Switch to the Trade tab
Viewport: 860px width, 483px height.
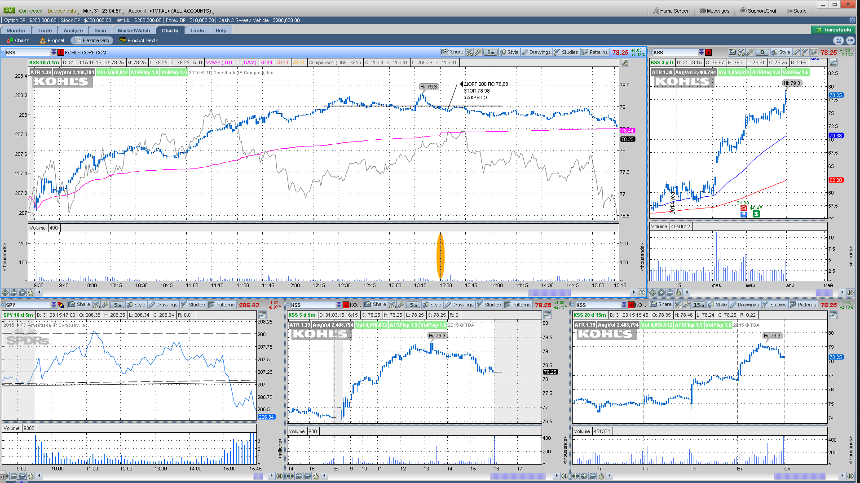[44, 31]
